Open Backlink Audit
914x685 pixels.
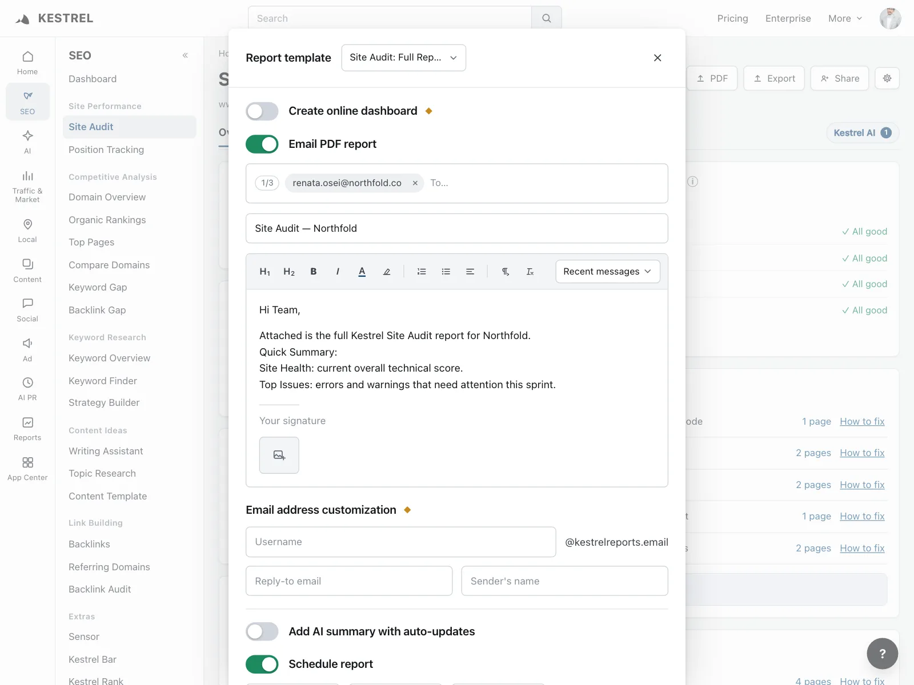100,589
